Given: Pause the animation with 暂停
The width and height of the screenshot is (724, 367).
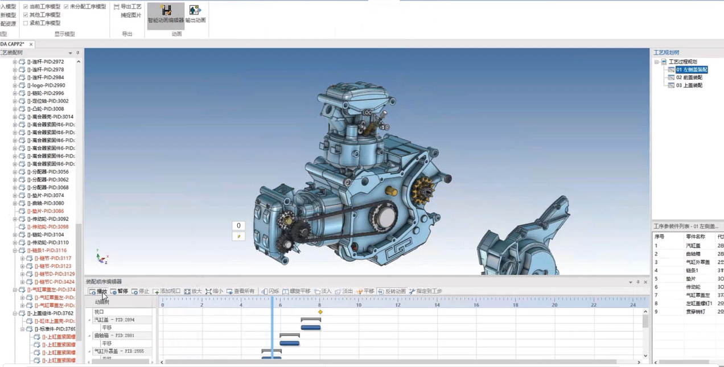Looking at the screenshot, I should point(119,291).
